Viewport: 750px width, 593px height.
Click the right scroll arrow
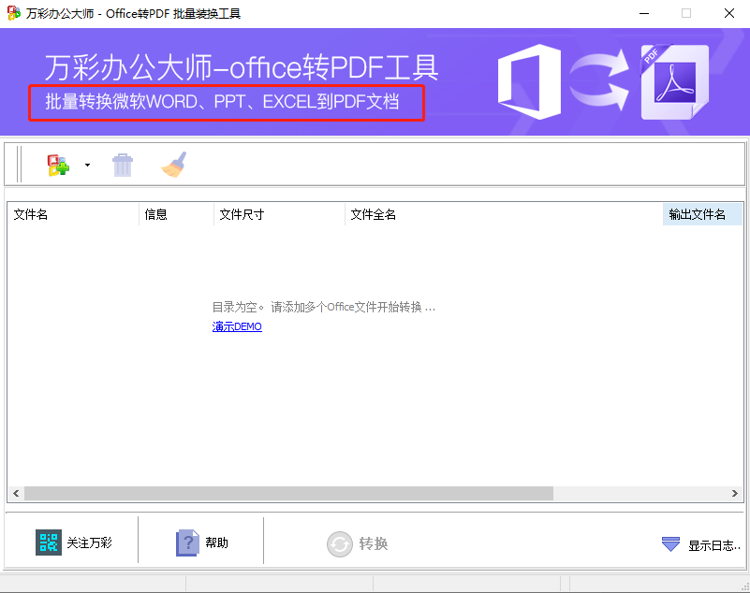point(735,493)
